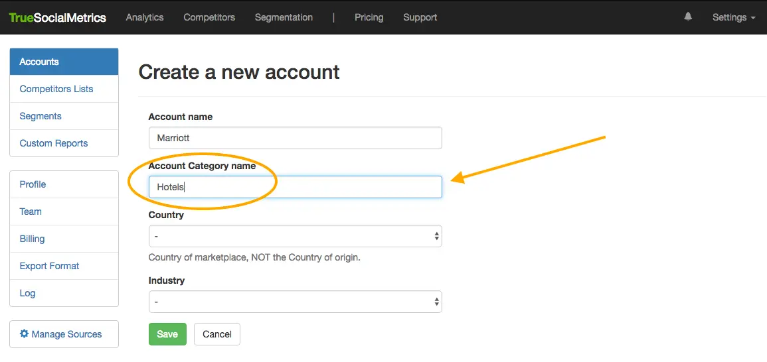Select Export Format in sidebar

tap(50, 266)
